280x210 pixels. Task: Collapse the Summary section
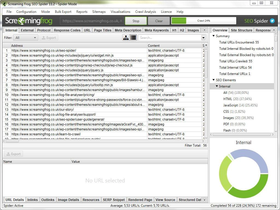tap(214, 36)
